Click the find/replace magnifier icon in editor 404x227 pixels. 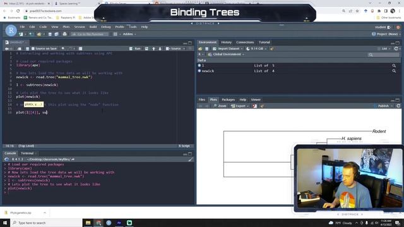[x=63, y=49]
